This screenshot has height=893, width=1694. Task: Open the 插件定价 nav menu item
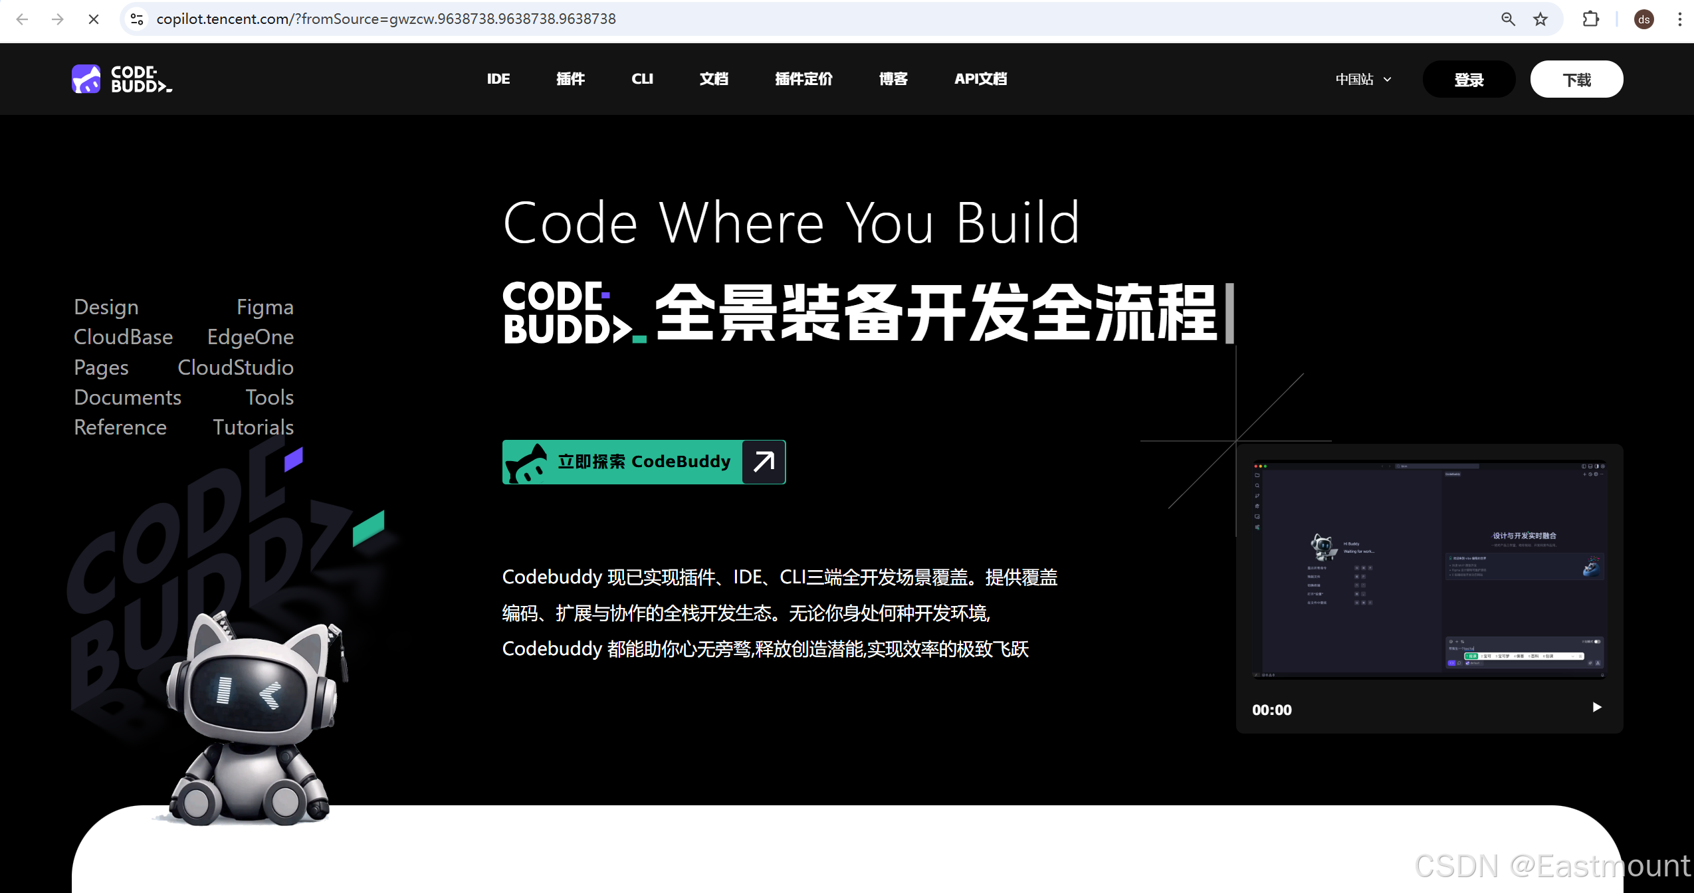tap(803, 79)
